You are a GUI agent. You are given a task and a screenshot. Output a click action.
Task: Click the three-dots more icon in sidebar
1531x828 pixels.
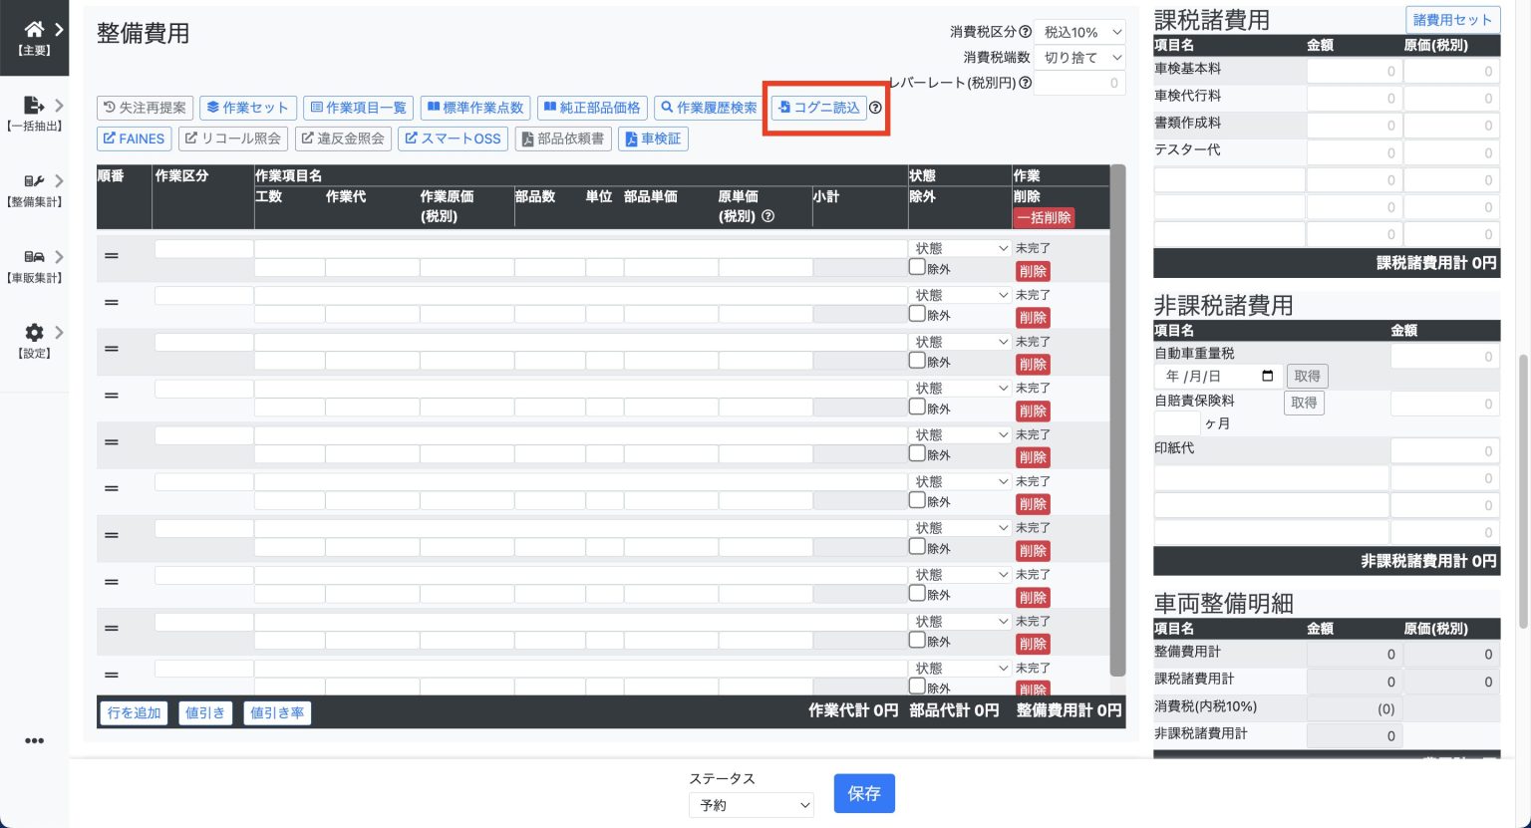pyautogui.click(x=34, y=740)
